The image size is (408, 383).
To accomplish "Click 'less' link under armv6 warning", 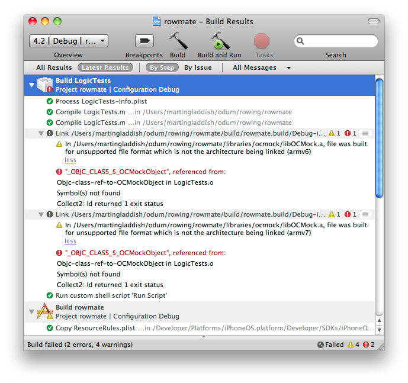I will point(70,160).
